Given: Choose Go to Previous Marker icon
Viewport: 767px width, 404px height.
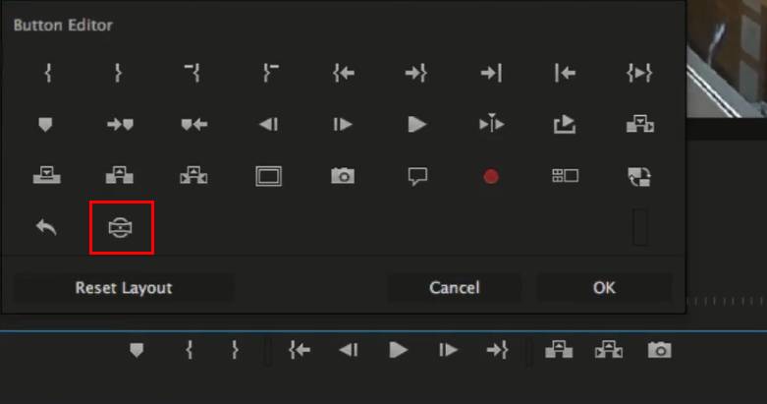Looking at the screenshot, I should 193,125.
